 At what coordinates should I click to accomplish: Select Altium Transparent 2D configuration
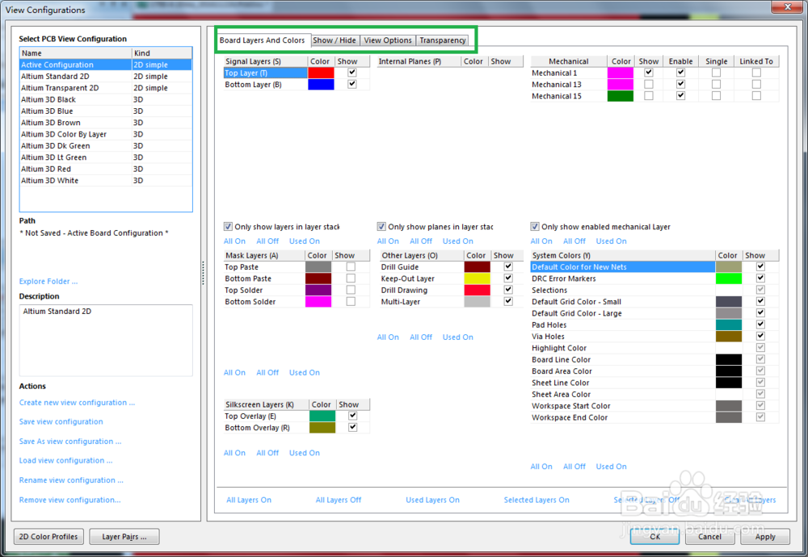click(106, 87)
